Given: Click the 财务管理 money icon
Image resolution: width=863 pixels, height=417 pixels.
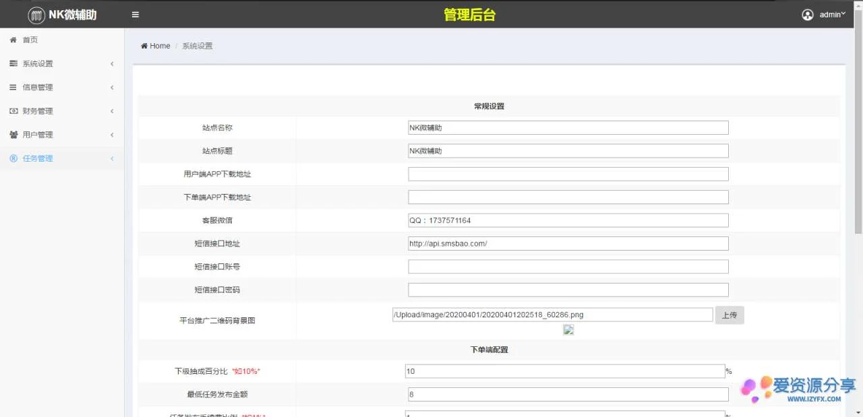Looking at the screenshot, I should click(13, 110).
